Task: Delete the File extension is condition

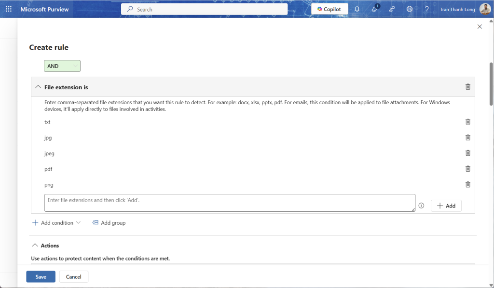Action: point(467,87)
